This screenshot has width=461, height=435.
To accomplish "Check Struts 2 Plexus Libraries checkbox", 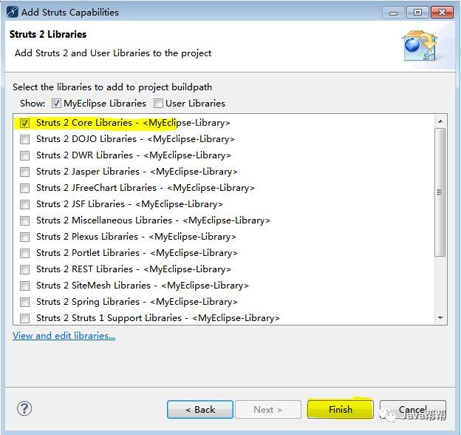I will 24,237.
